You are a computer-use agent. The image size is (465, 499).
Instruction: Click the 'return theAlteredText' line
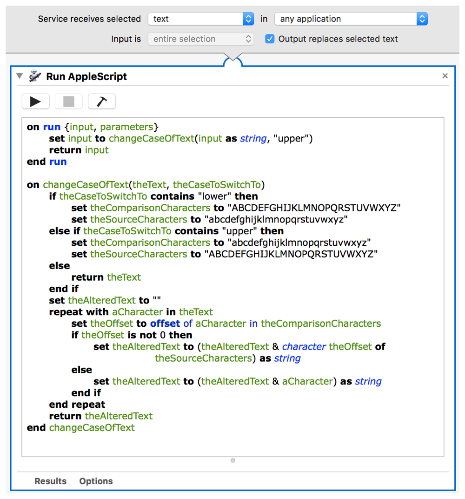pos(101,416)
